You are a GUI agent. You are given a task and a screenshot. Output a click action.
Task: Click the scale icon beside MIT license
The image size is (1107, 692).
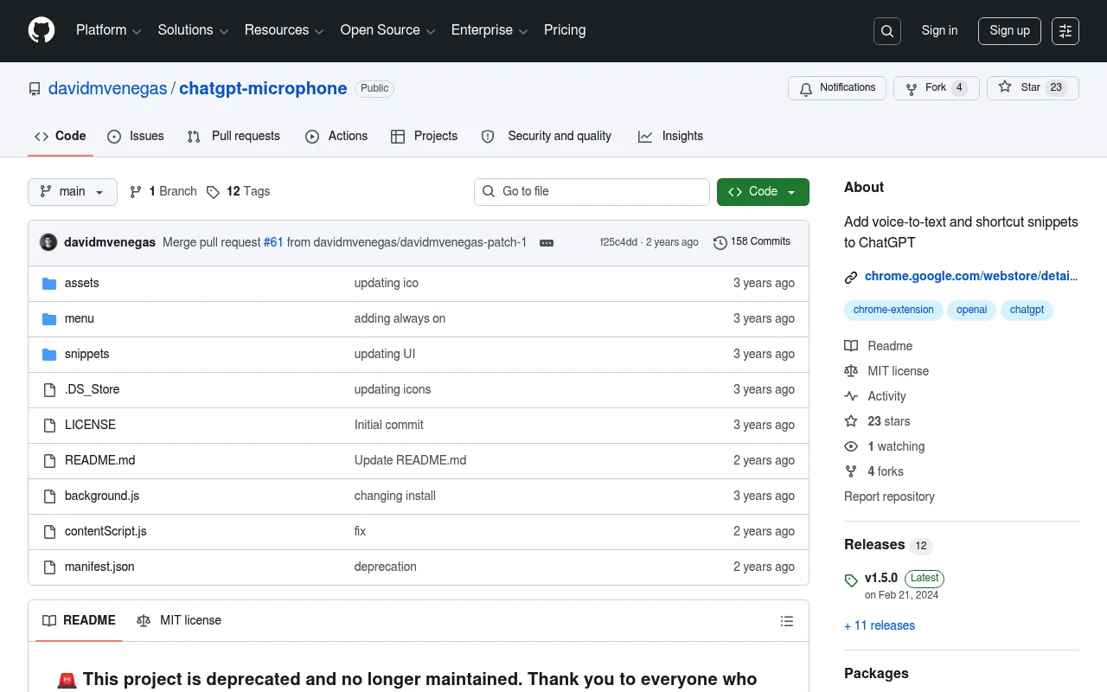point(851,371)
